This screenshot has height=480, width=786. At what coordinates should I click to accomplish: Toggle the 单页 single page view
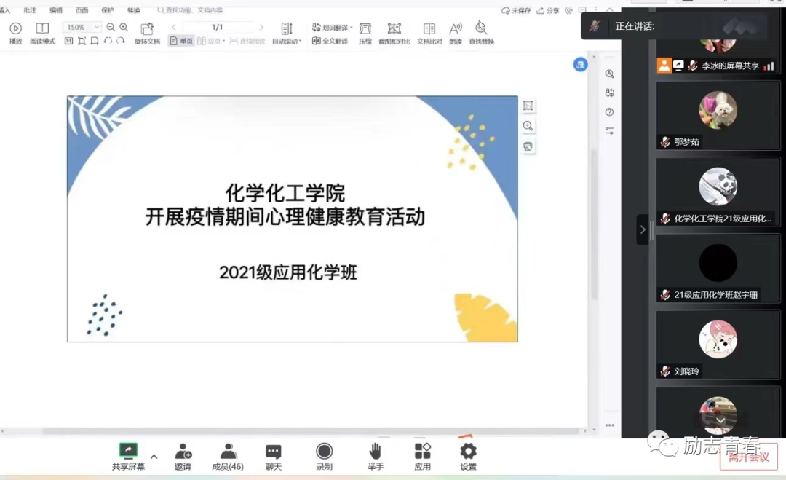click(x=182, y=42)
